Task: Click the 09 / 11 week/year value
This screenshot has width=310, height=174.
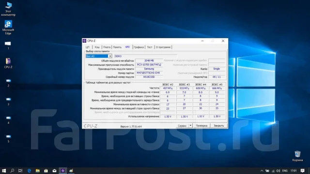Action: [217, 77]
